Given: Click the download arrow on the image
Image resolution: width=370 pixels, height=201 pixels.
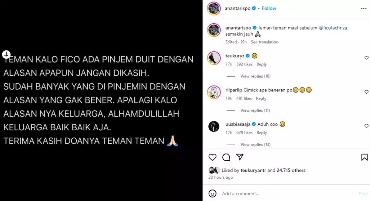Looking at the screenshot, I should click(x=6, y=54).
